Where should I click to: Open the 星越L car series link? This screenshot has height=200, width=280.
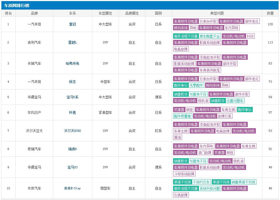[72, 43]
